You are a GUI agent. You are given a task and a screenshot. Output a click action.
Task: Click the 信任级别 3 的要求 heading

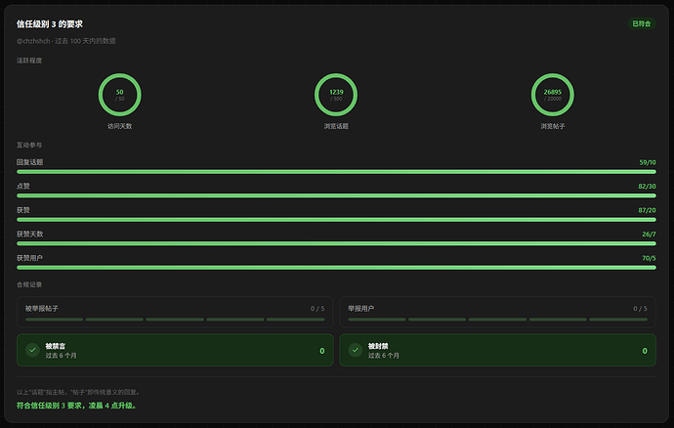point(50,24)
